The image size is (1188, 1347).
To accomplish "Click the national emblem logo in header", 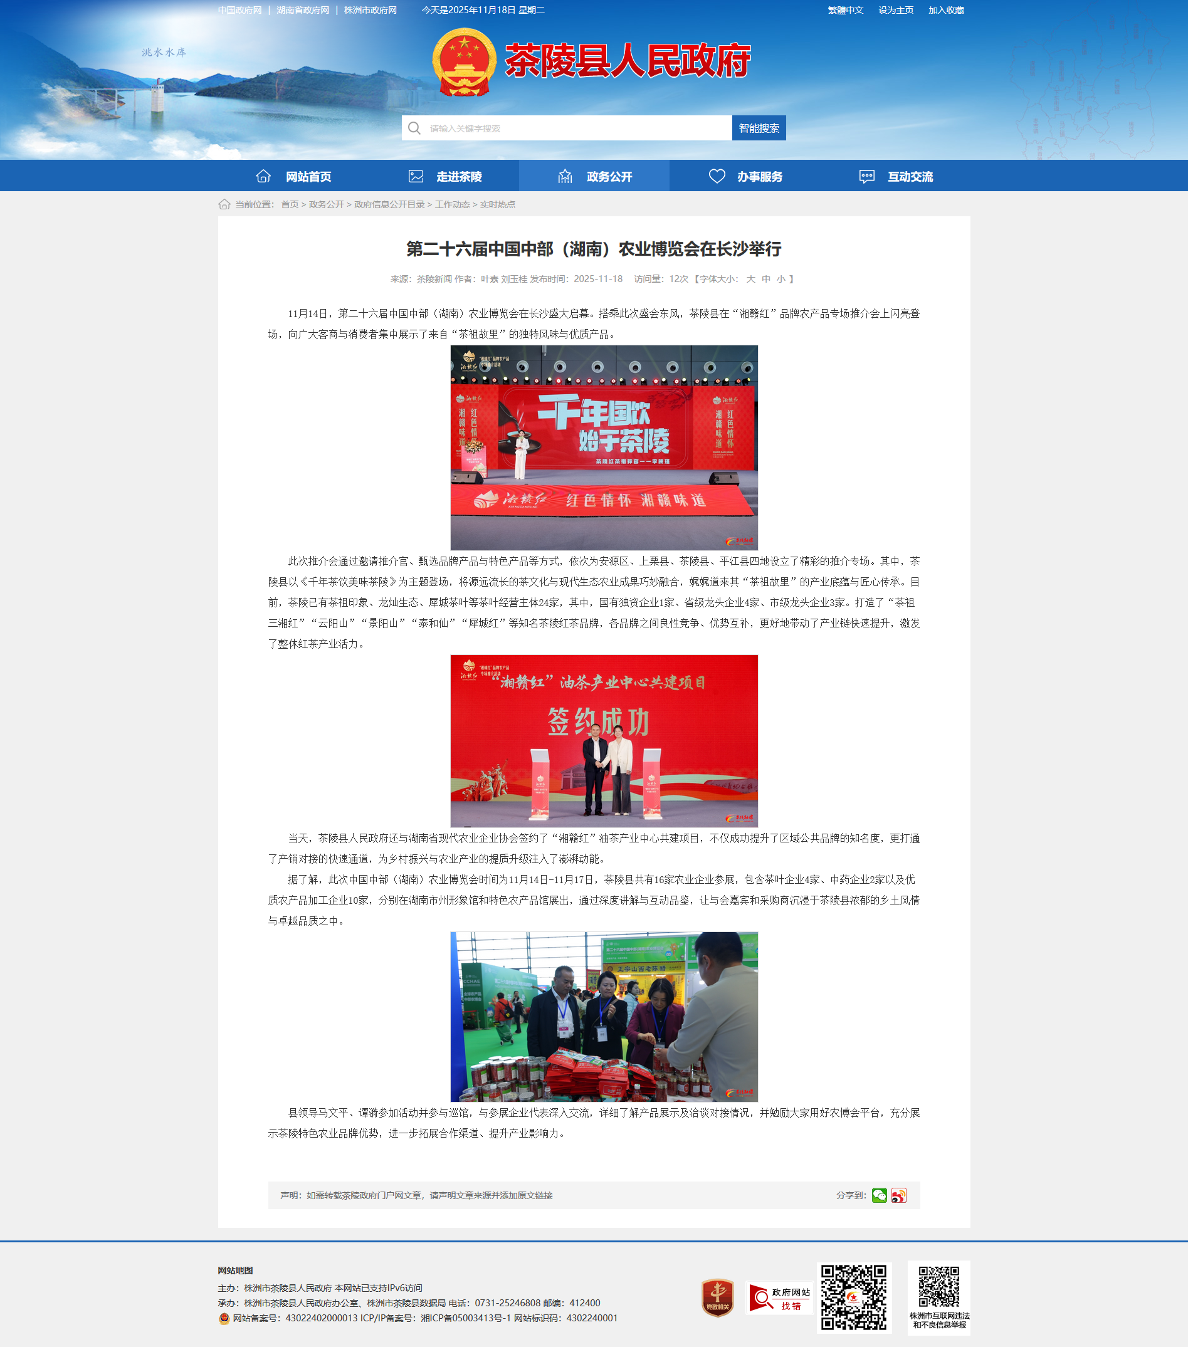I will pyautogui.click(x=464, y=62).
